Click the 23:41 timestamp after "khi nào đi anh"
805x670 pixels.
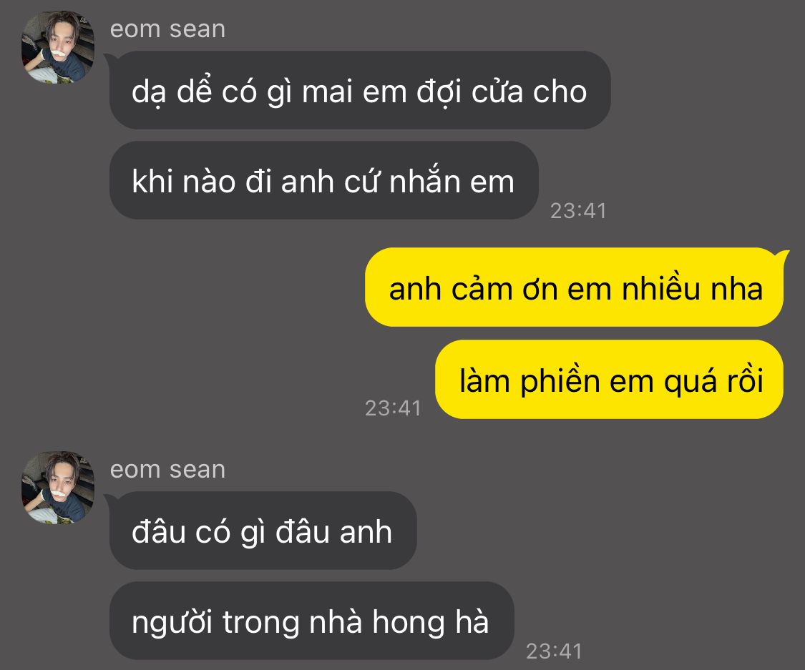pyautogui.click(x=578, y=211)
